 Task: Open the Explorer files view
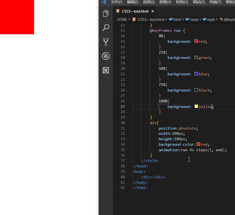tap(106, 13)
